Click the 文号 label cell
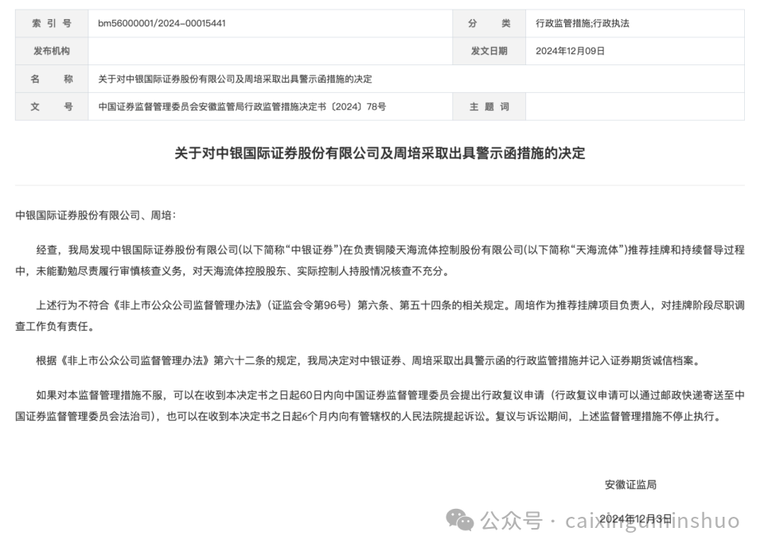764x551 pixels. click(x=52, y=107)
